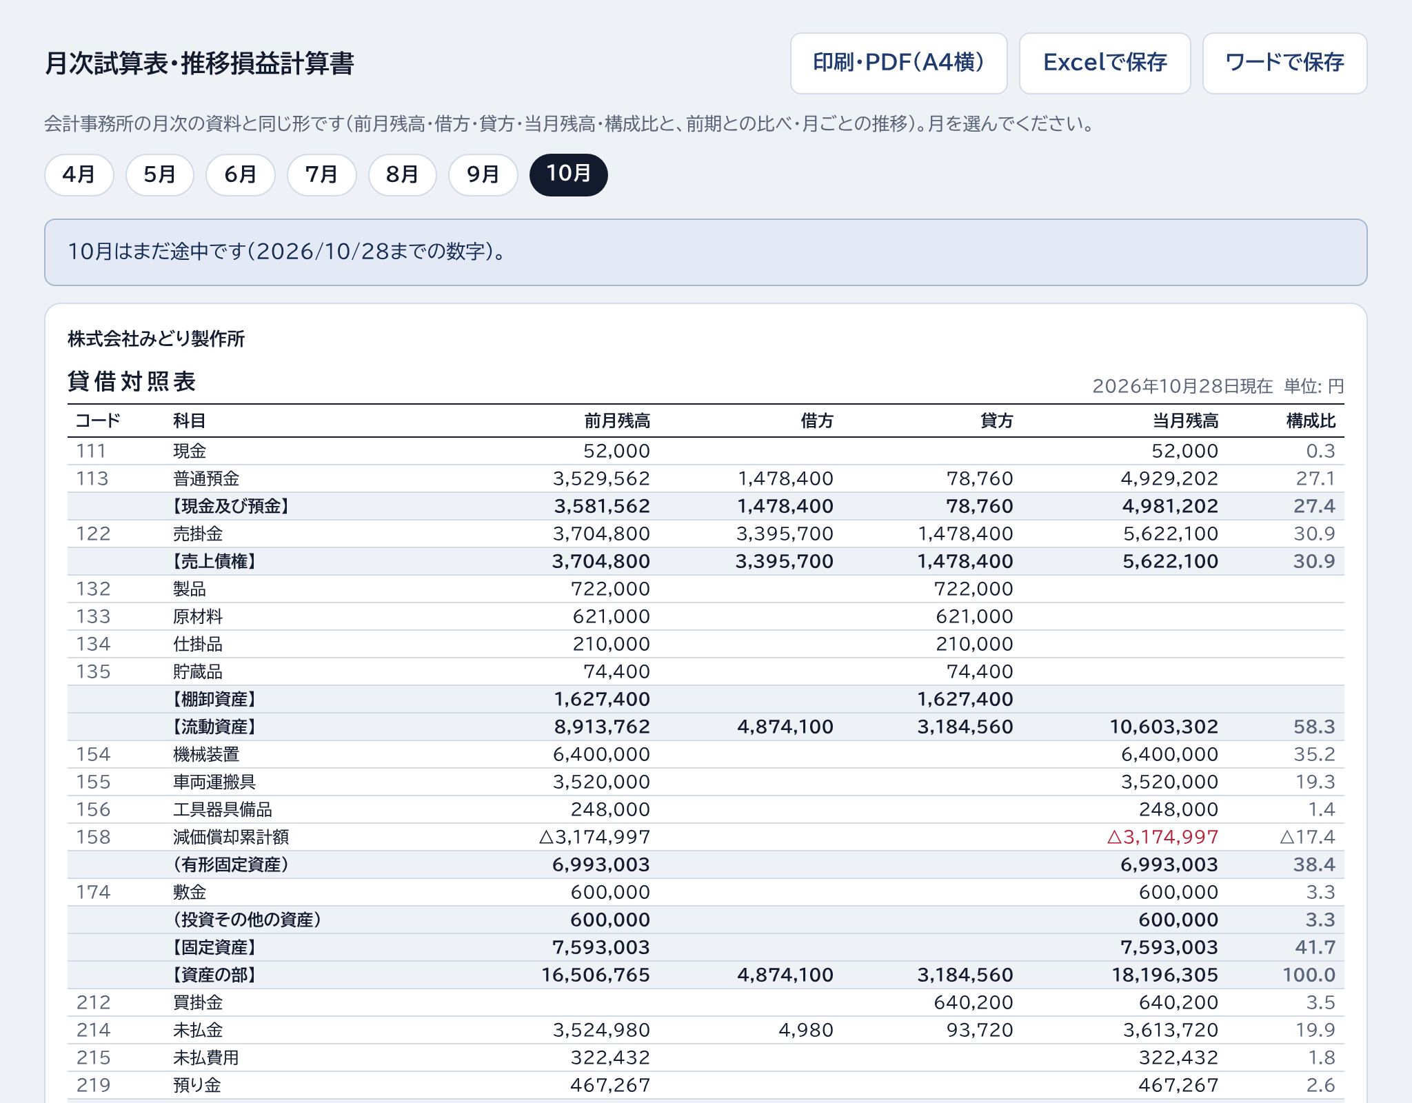Select the 現金 account row name
Image resolution: width=1412 pixels, height=1103 pixels.
(190, 451)
